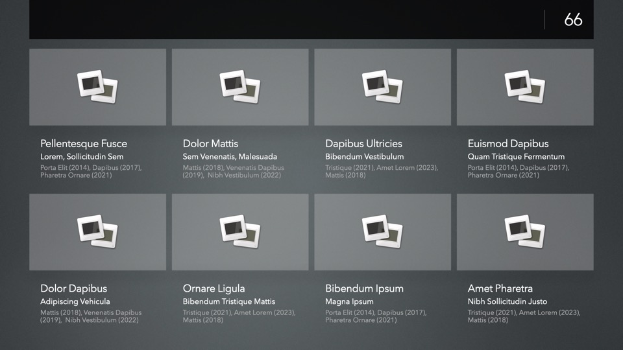The image size is (623, 350).
Task: Select the "Euismod Dapibus" heading
Action: (x=507, y=144)
